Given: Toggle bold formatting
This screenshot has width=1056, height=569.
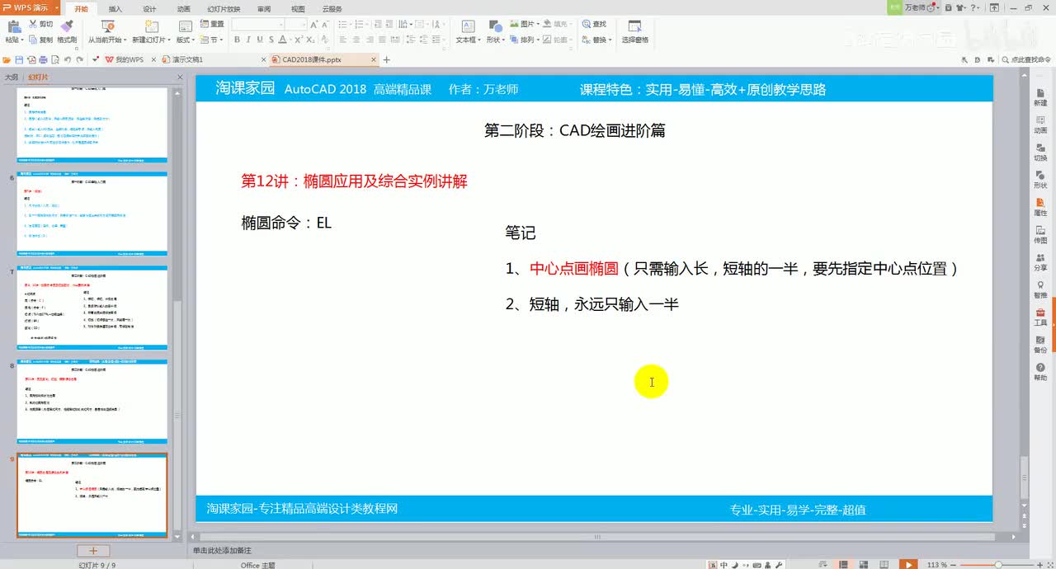Looking at the screenshot, I should click(236, 40).
